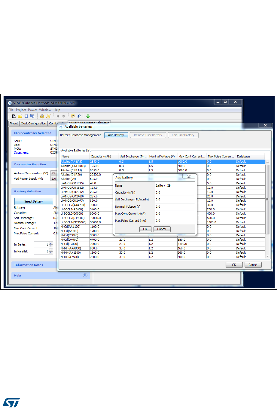
Task: Click the Redo arrow in toolbar
Action: [63, 116]
